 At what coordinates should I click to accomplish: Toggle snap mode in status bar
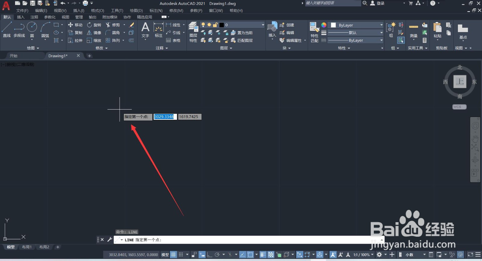pos(181,255)
